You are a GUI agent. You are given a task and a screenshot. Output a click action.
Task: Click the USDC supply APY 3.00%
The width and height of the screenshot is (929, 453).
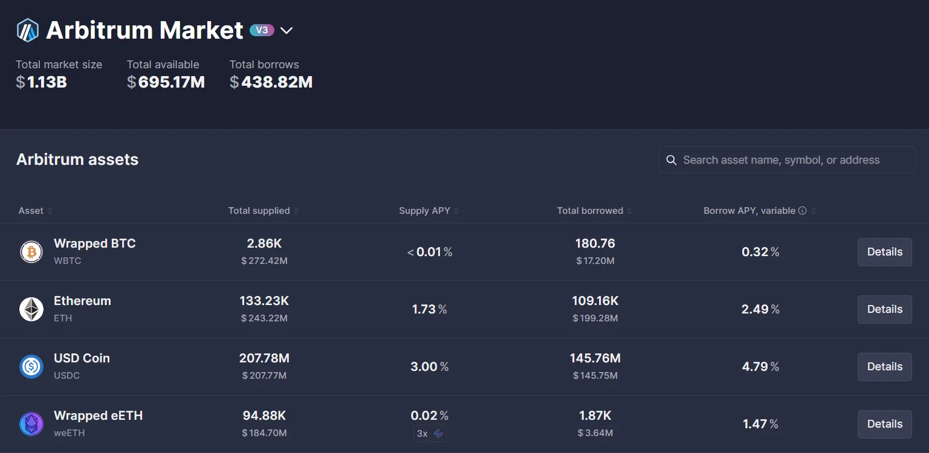tap(430, 367)
